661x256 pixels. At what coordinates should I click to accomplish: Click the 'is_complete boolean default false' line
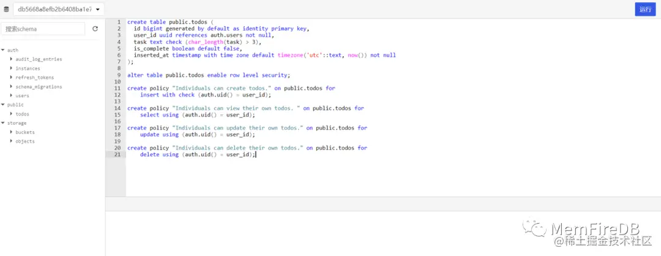point(188,48)
